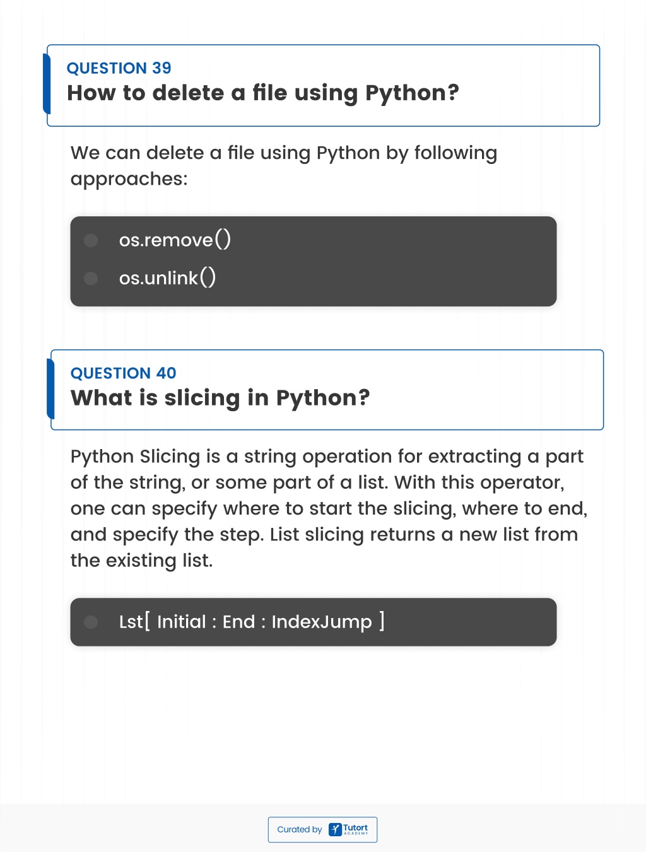Image resolution: width=646 pixels, height=852 pixels.
Task: Click "the existing list." at the paragraph end
Action: (x=142, y=561)
